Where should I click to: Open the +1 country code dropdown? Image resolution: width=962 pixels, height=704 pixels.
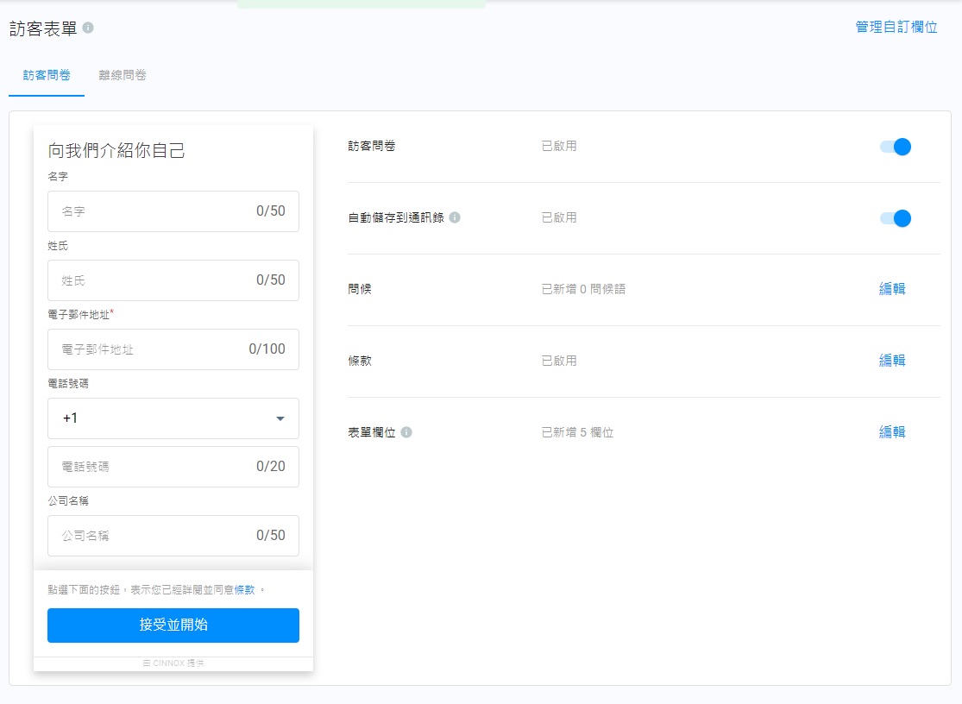click(x=173, y=418)
